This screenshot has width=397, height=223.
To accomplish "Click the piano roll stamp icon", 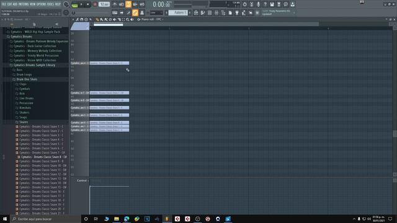I will point(86,19).
